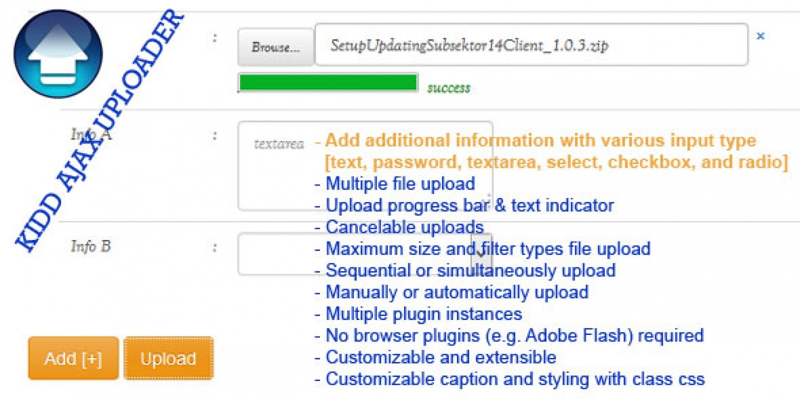
Task: Click the 'Multiple file upload' feature line
Action: [x=400, y=183]
